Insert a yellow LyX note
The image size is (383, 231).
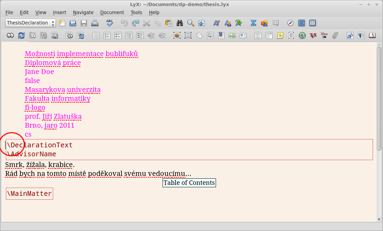pyautogui.click(x=280, y=35)
